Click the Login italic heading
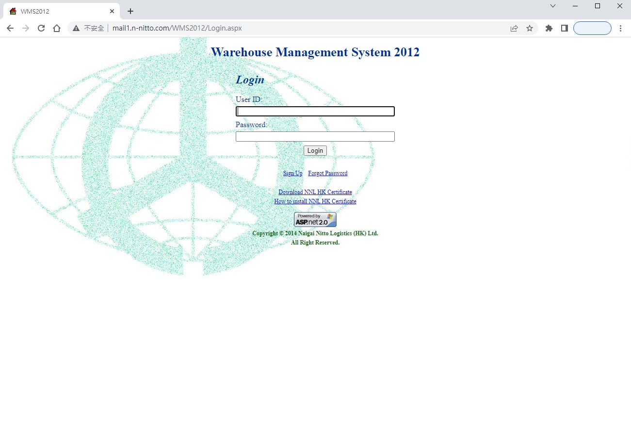This screenshot has height=440, width=631. coord(250,80)
